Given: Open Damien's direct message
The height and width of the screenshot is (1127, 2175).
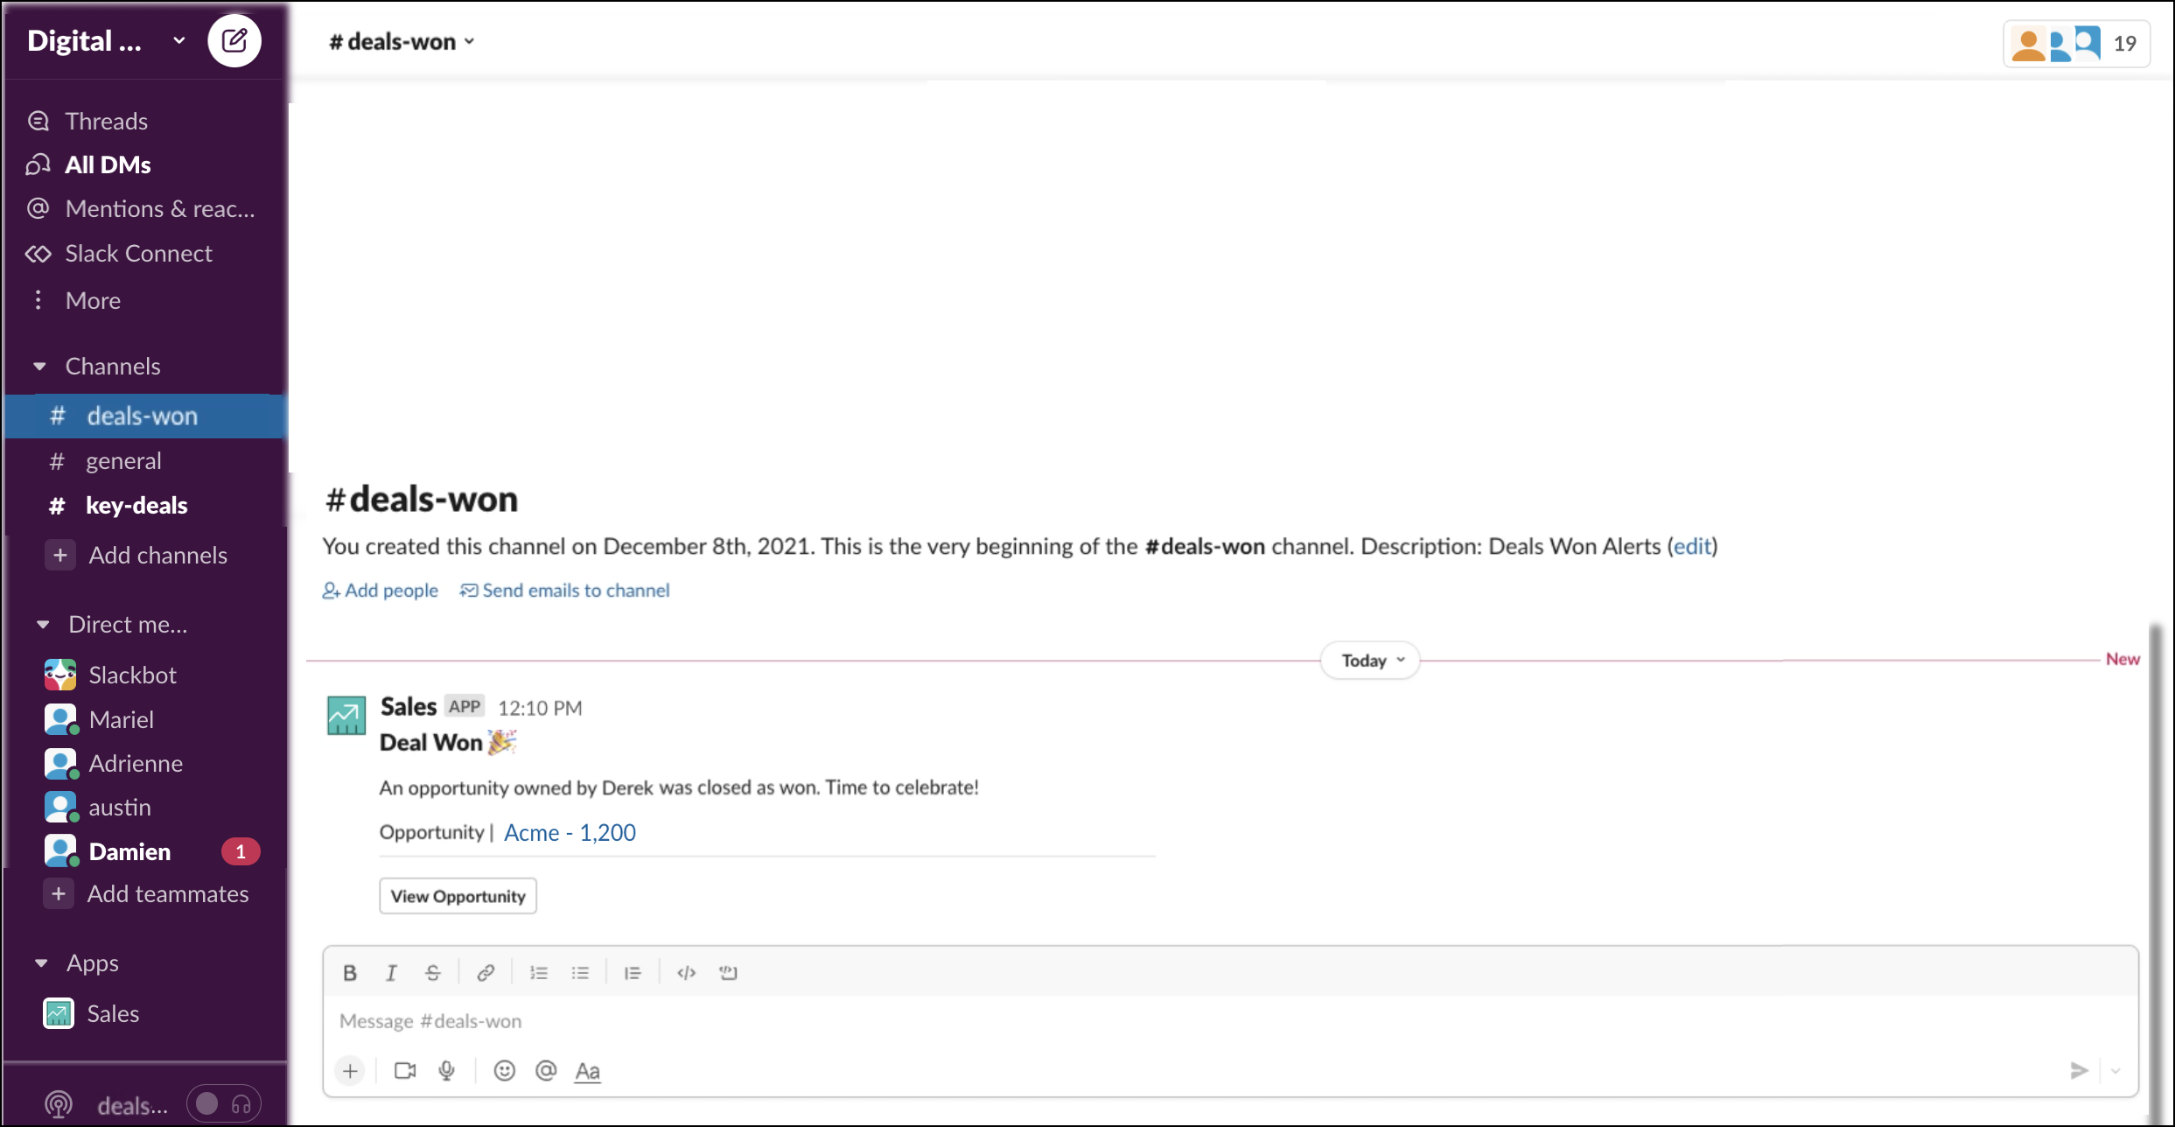Looking at the screenshot, I should tap(129, 851).
